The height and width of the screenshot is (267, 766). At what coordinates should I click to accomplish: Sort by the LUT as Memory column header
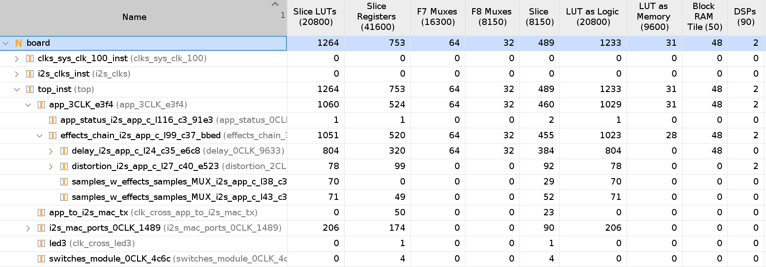[x=654, y=17]
